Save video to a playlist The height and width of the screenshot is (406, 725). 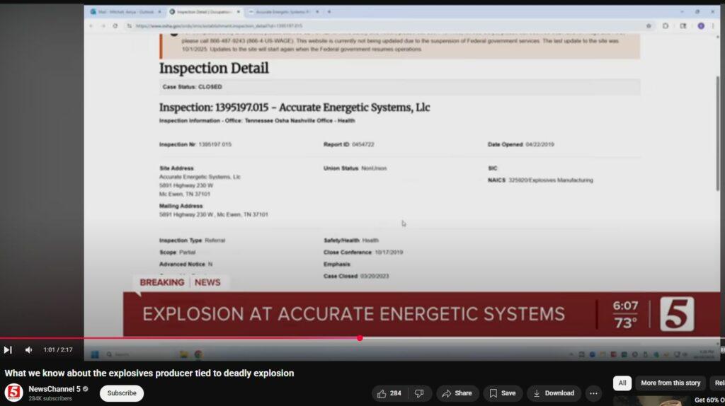503,393
